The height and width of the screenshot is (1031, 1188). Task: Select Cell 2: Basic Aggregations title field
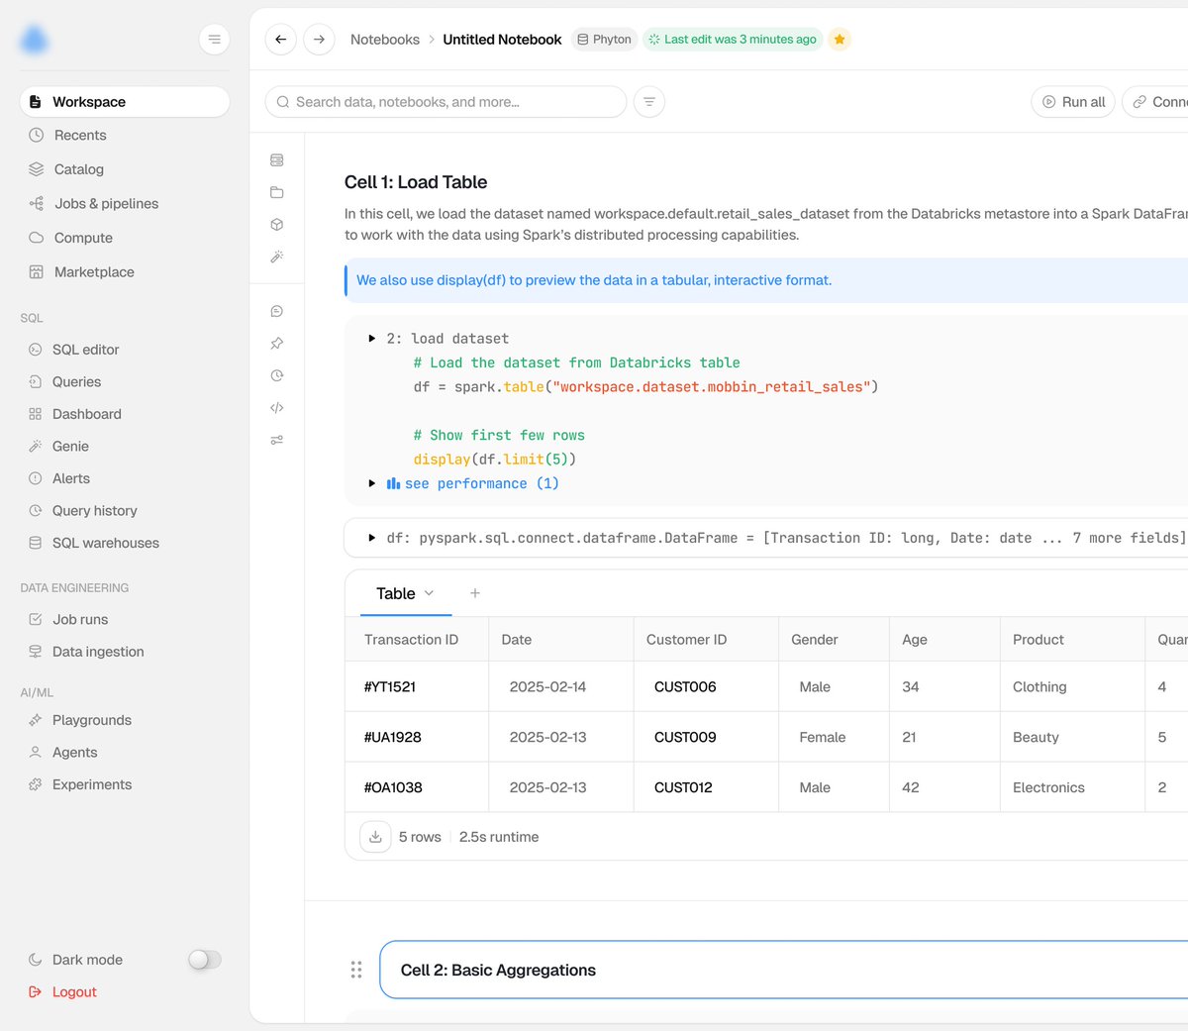tap(784, 970)
